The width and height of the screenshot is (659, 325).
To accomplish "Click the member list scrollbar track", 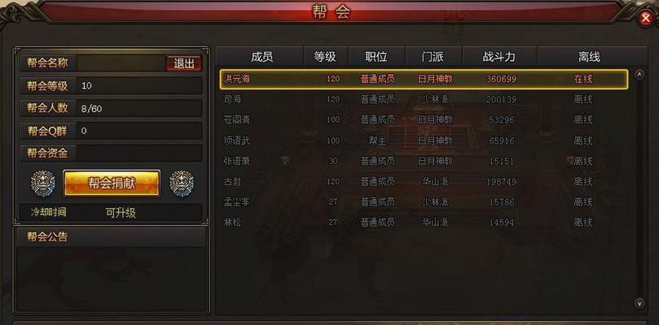I will coord(639,188).
